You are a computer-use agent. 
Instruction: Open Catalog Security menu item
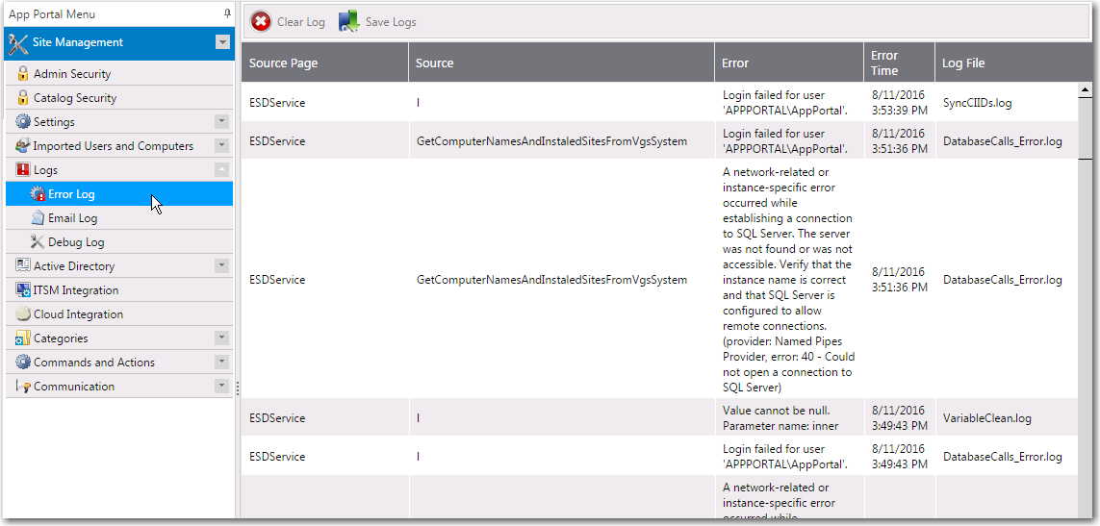pyautogui.click(x=75, y=98)
